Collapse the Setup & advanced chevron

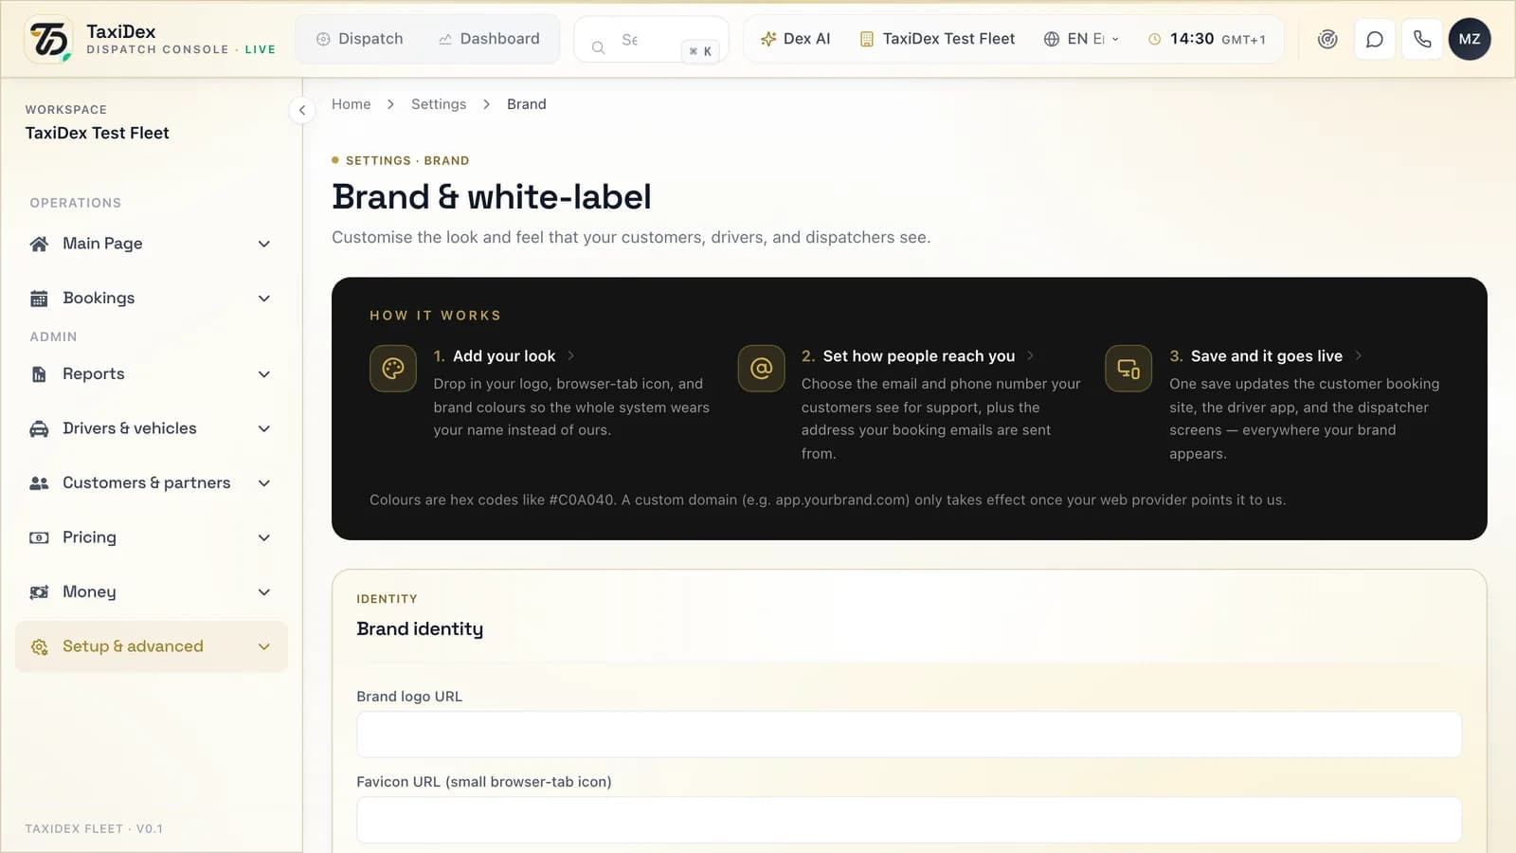click(264, 646)
